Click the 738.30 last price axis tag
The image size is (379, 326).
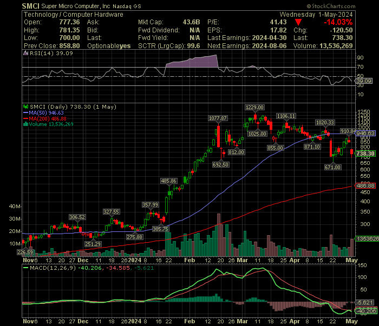(x=365, y=154)
